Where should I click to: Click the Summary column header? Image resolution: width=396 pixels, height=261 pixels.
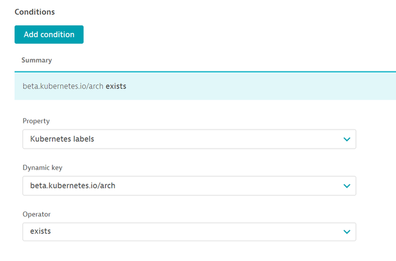(x=36, y=61)
